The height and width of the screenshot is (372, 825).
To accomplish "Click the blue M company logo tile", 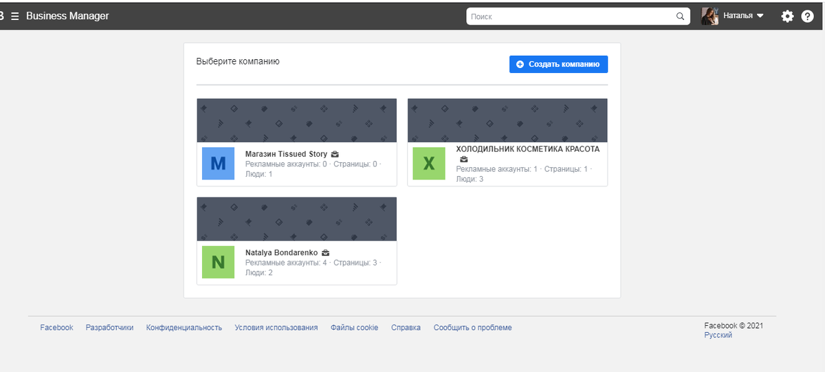I will pos(218,164).
